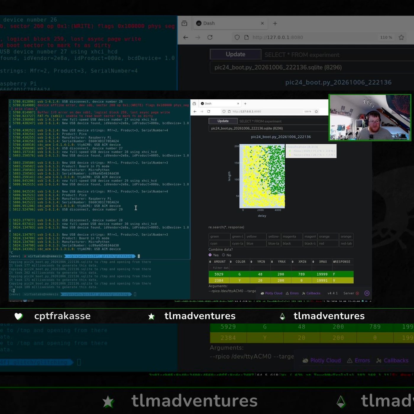Screen dimensions: 414x414
Task: Click the AMOUNT filter data cell
Action: [219, 268]
